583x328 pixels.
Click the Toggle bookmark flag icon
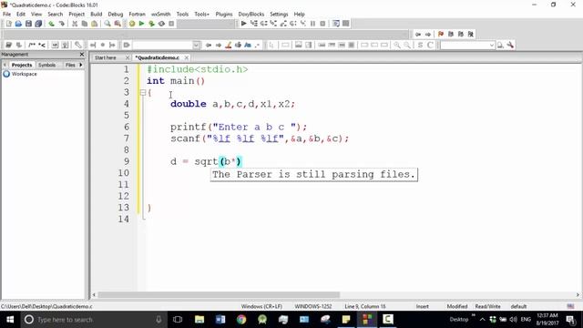pyautogui.click(x=441, y=34)
